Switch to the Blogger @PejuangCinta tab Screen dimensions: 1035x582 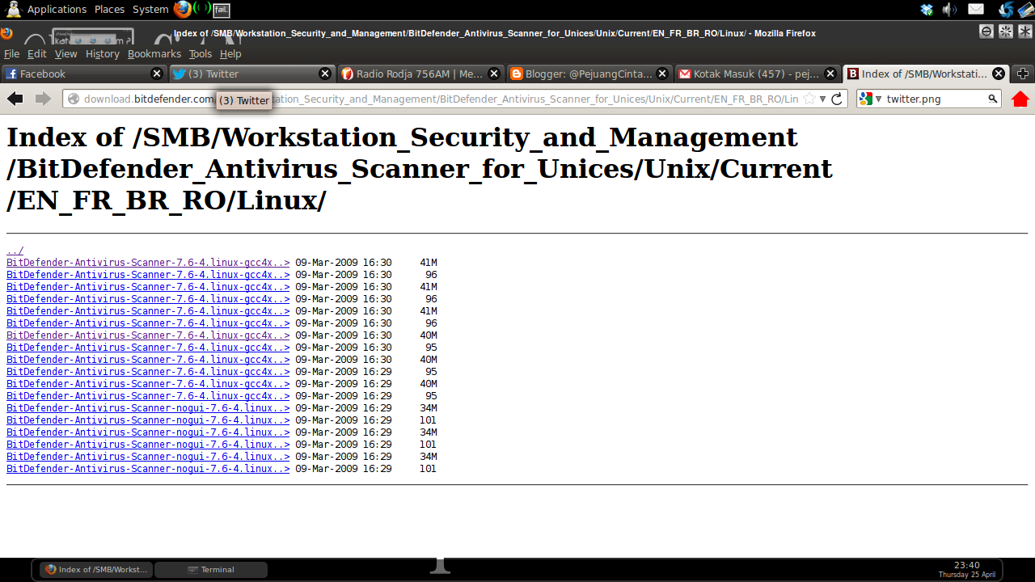coord(589,74)
